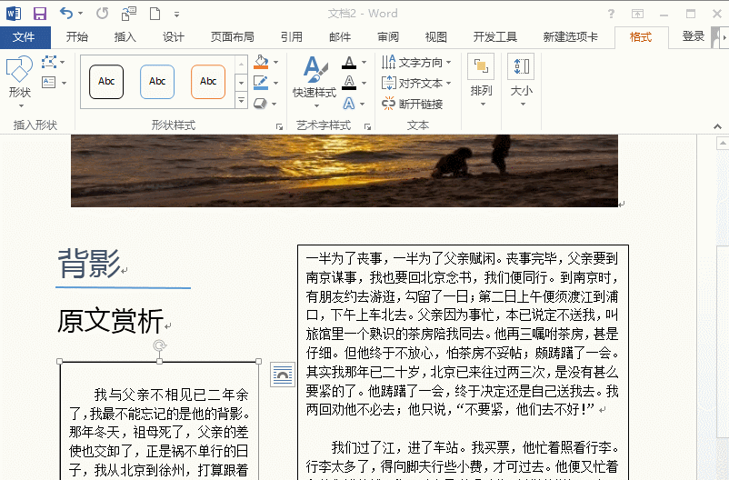
Task: Click the Save icon in quick access toolbar
Action: tap(39, 14)
